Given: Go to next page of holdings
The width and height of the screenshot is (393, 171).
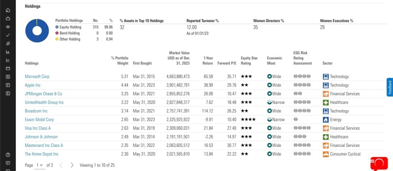Looking at the screenshot, I should pos(72,165).
